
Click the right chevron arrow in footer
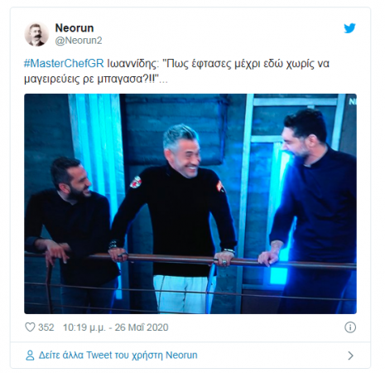(x=350, y=356)
